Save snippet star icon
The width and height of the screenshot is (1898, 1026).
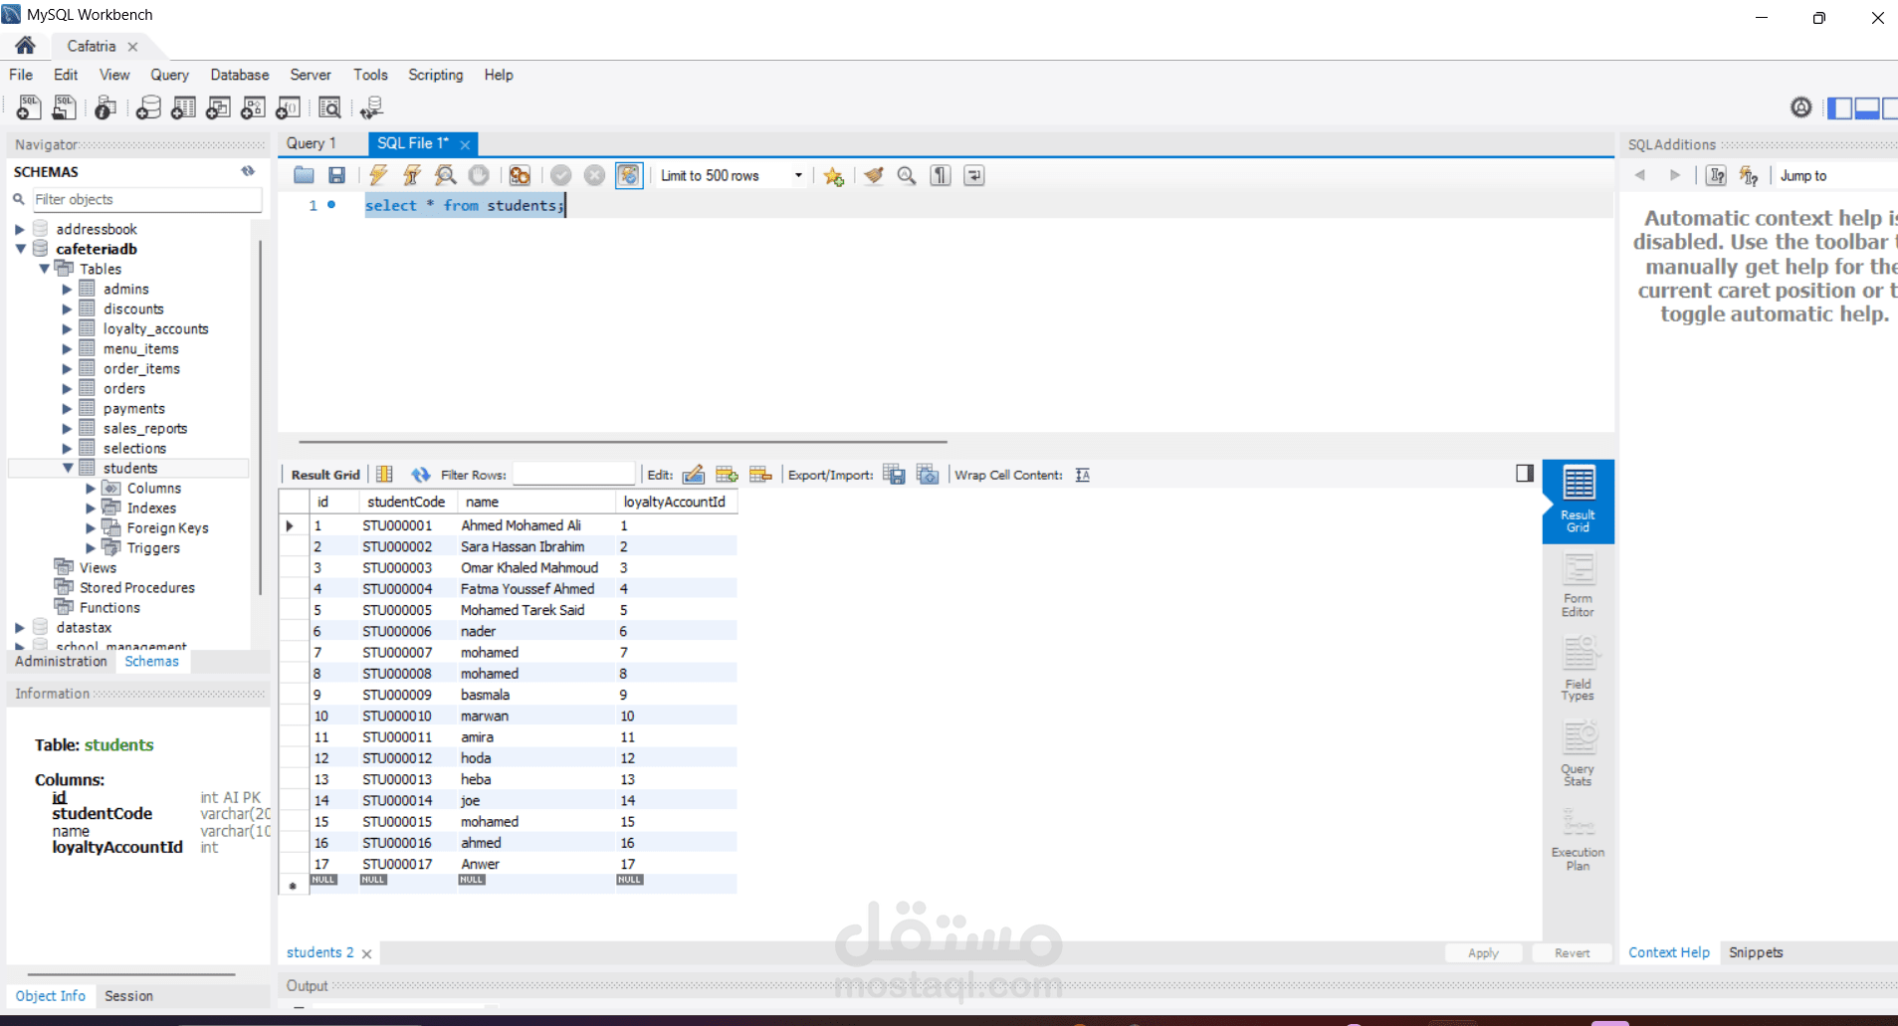834,175
